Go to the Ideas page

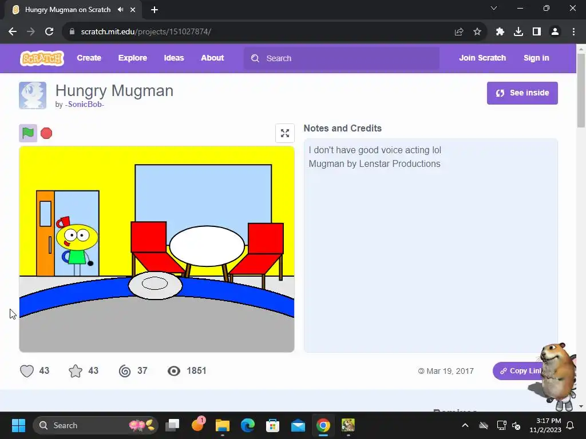click(x=174, y=58)
